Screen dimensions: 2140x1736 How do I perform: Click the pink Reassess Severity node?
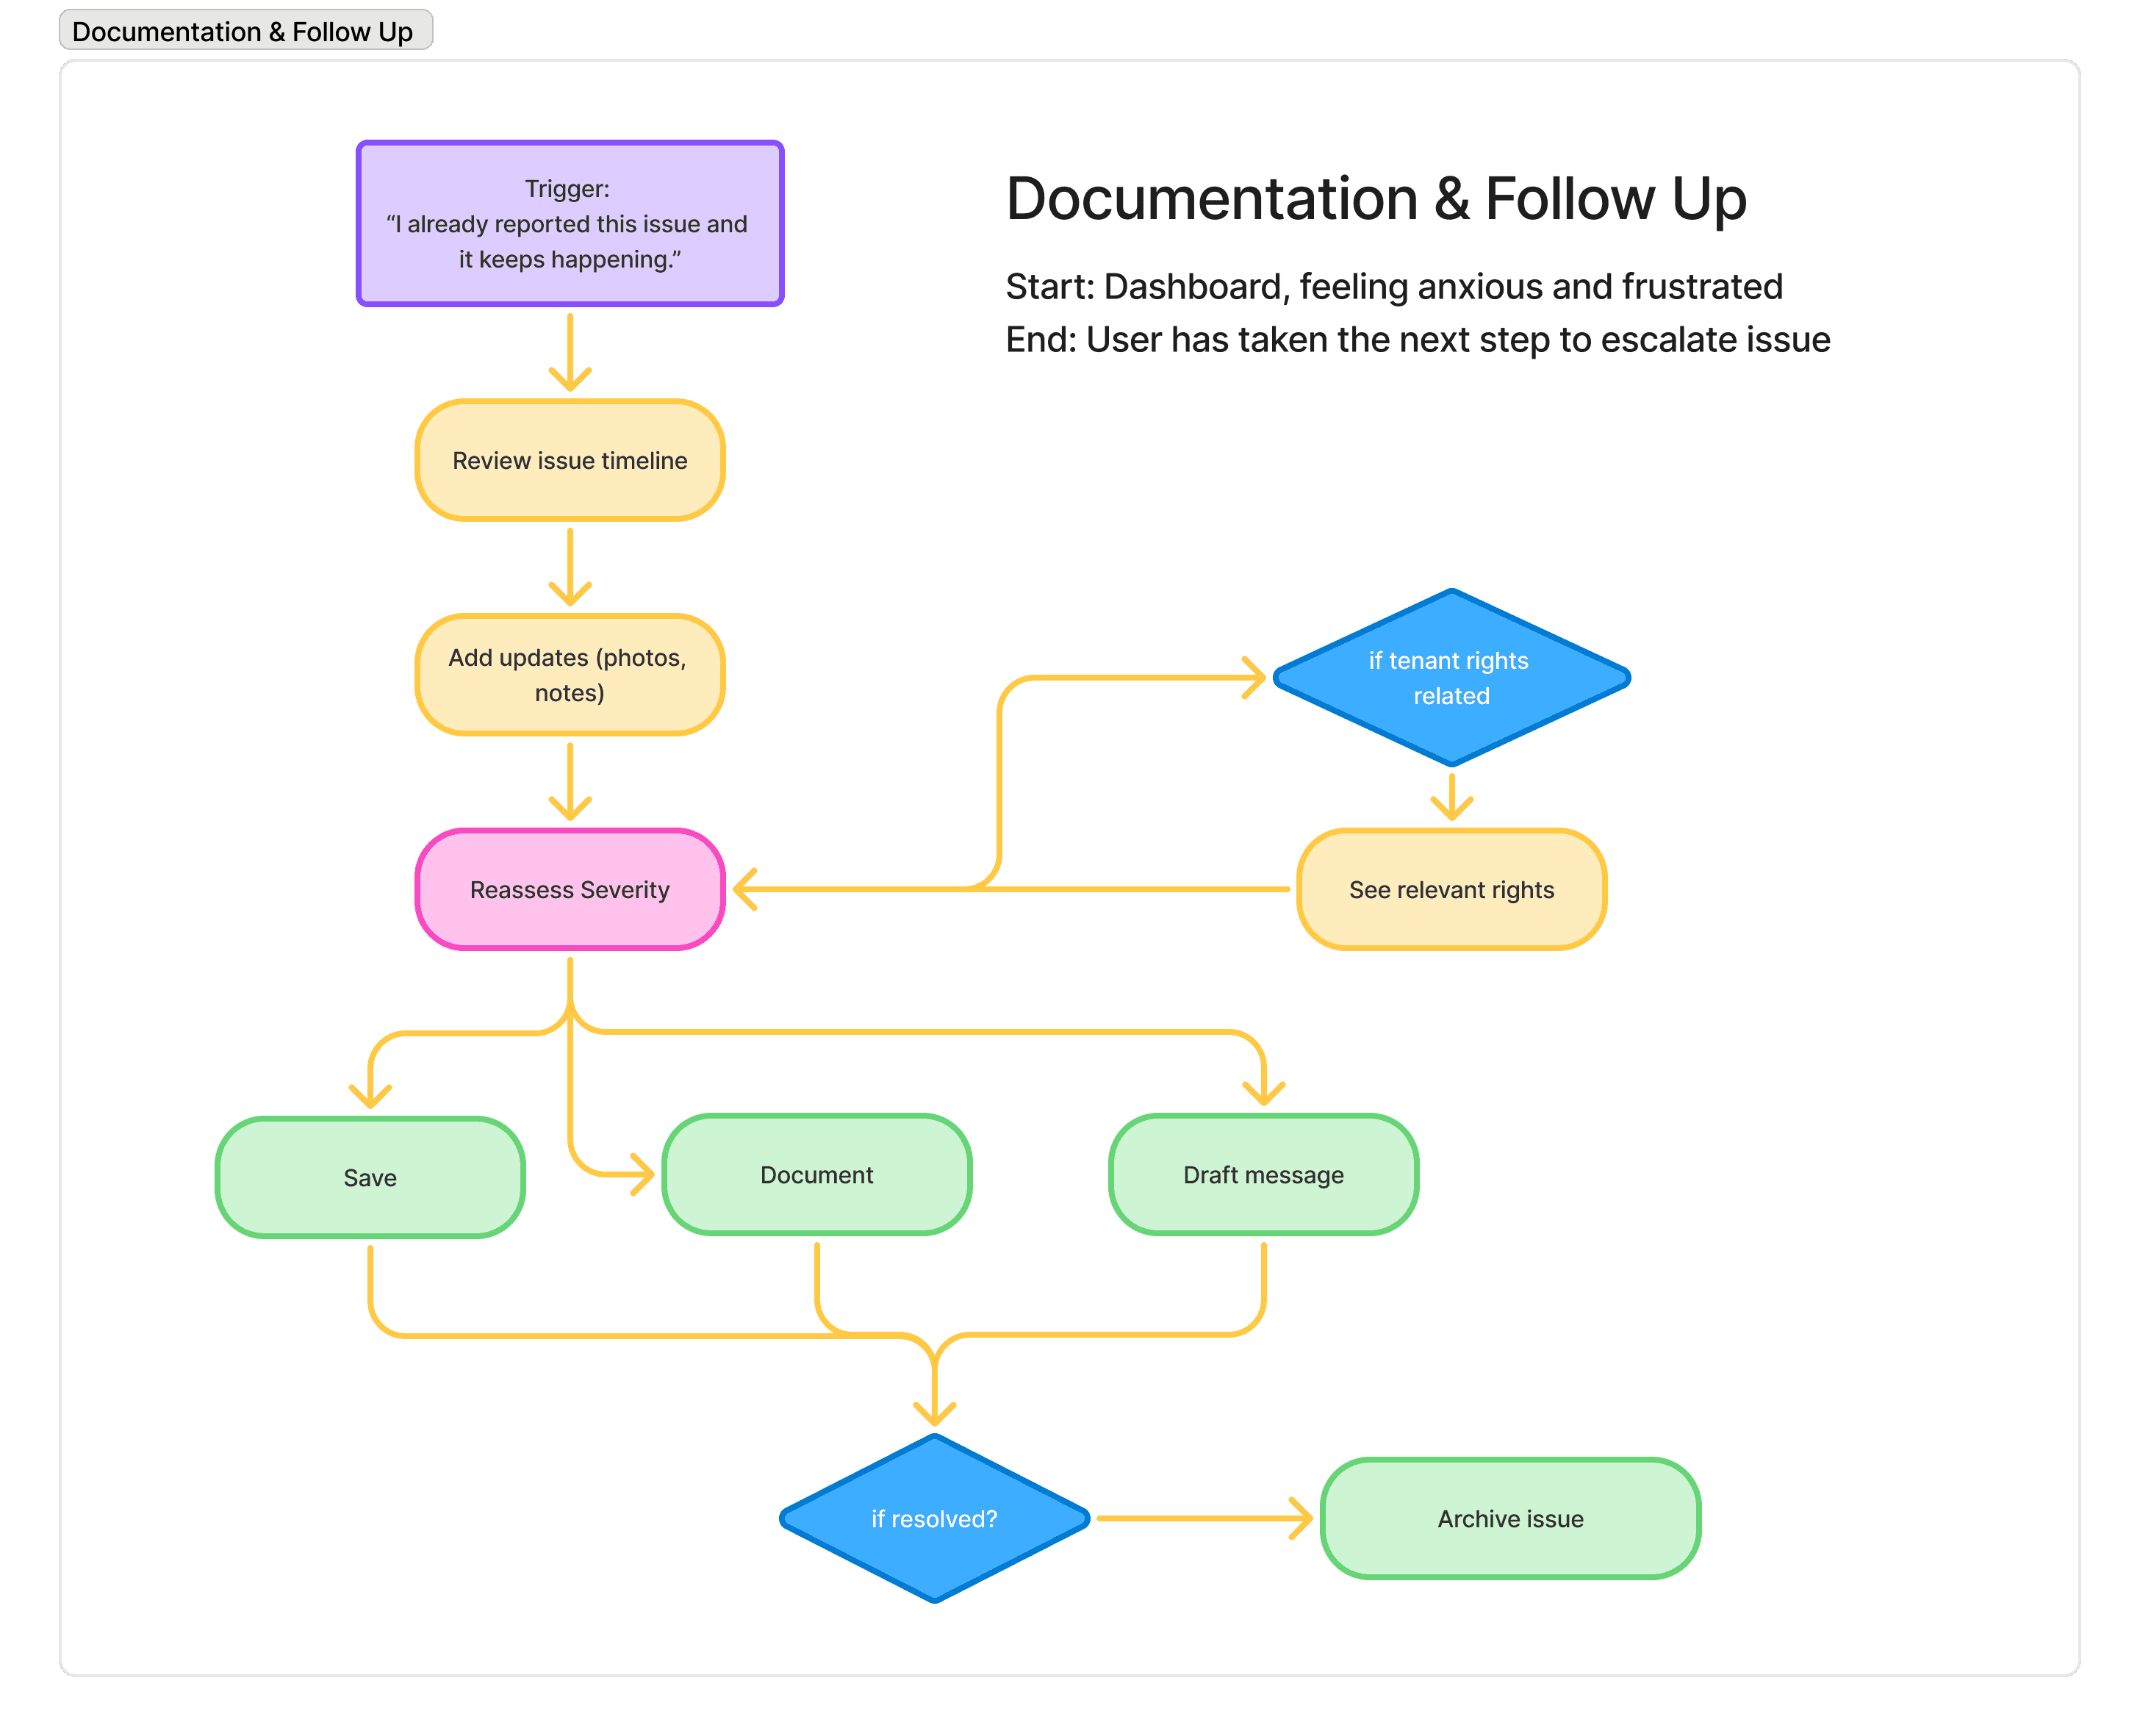[x=569, y=889]
